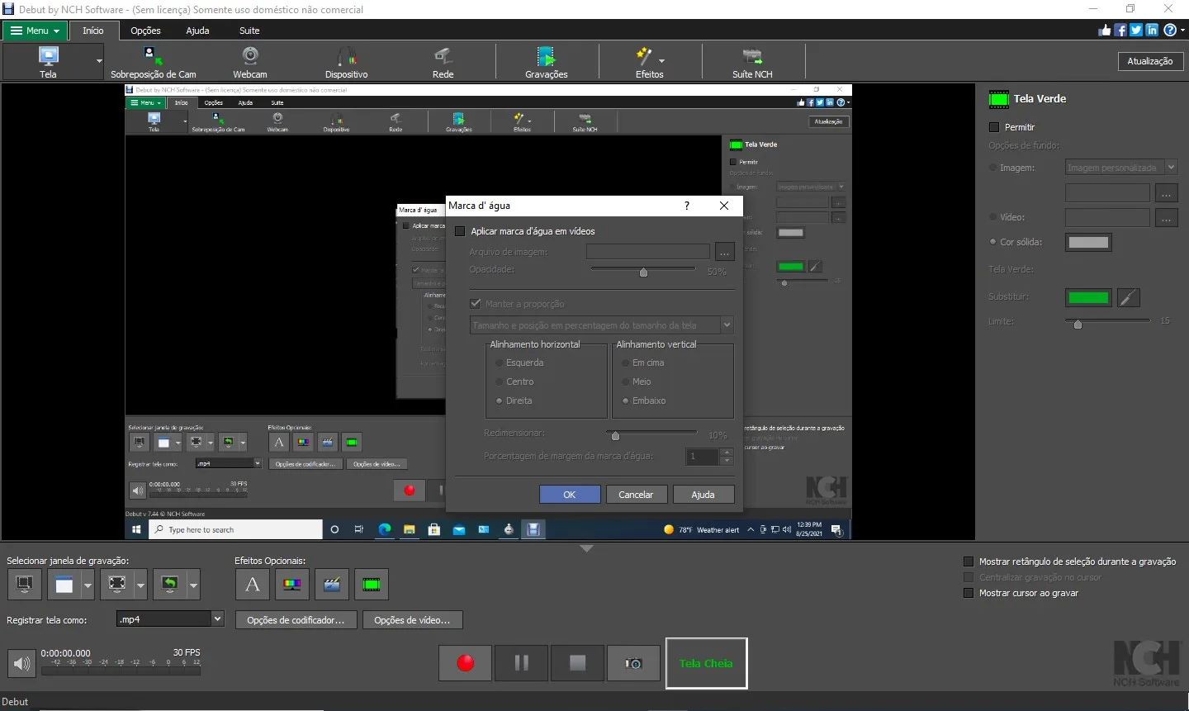Click the Opacidade slider in dialog
Image resolution: width=1189 pixels, height=711 pixels.
[x=643, y=271]
